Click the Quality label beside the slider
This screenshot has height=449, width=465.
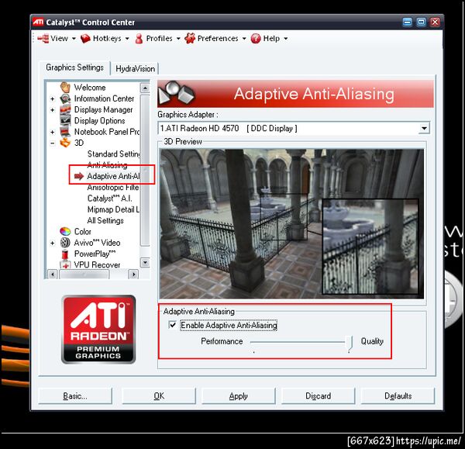(372, 341)
